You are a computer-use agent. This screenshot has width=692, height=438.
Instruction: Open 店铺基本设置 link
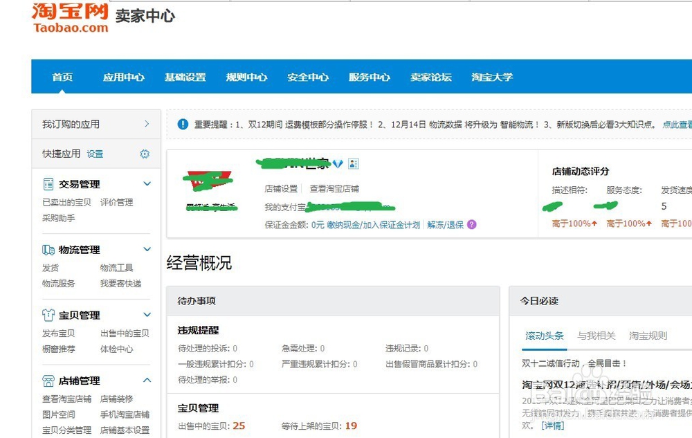[x=125, y=430]
